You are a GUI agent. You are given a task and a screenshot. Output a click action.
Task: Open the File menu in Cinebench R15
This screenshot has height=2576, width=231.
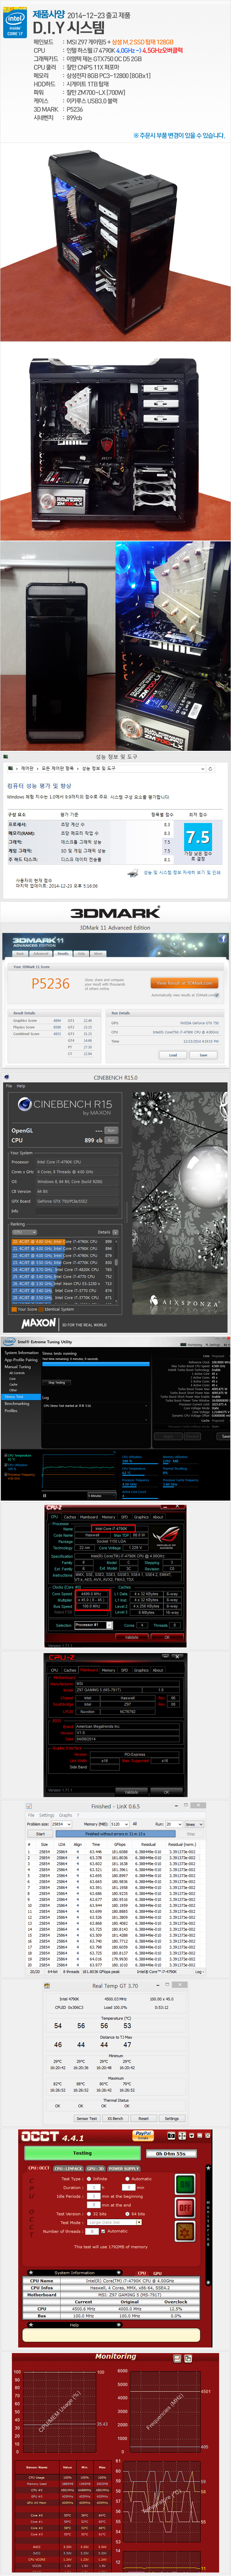click(x=9, y=1086)
